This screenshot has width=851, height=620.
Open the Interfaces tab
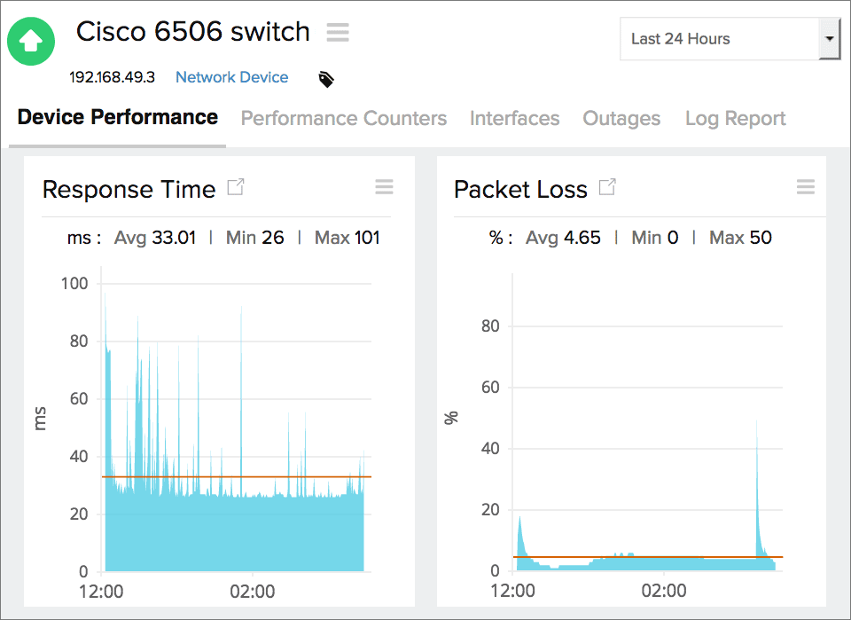point(514,118)
